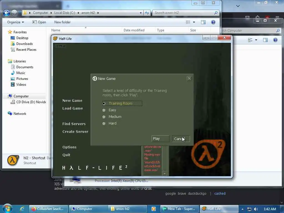Viewport: 284px width, 213px height.
Task: Select Computer in the navigation pane
Action: point(18,96)
